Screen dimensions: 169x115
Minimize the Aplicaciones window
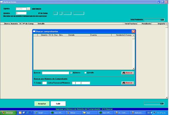(x=159, y=2)
